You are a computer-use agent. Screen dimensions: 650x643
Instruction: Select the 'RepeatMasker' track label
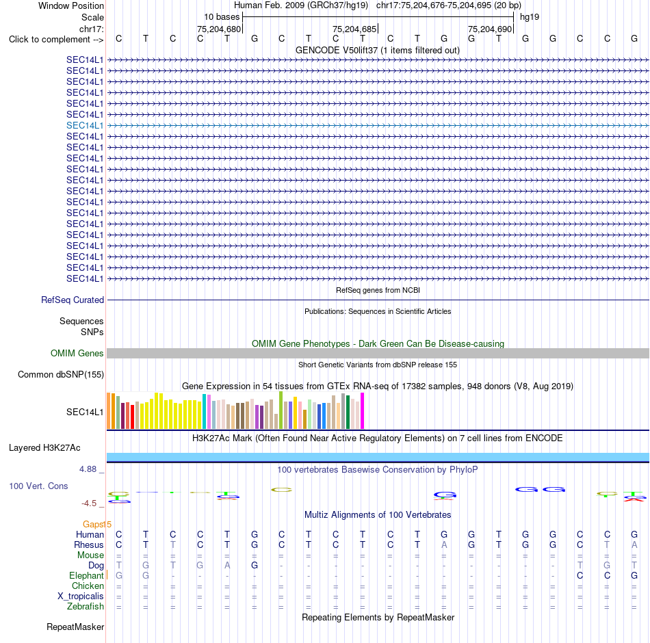(x=75, y=627)
